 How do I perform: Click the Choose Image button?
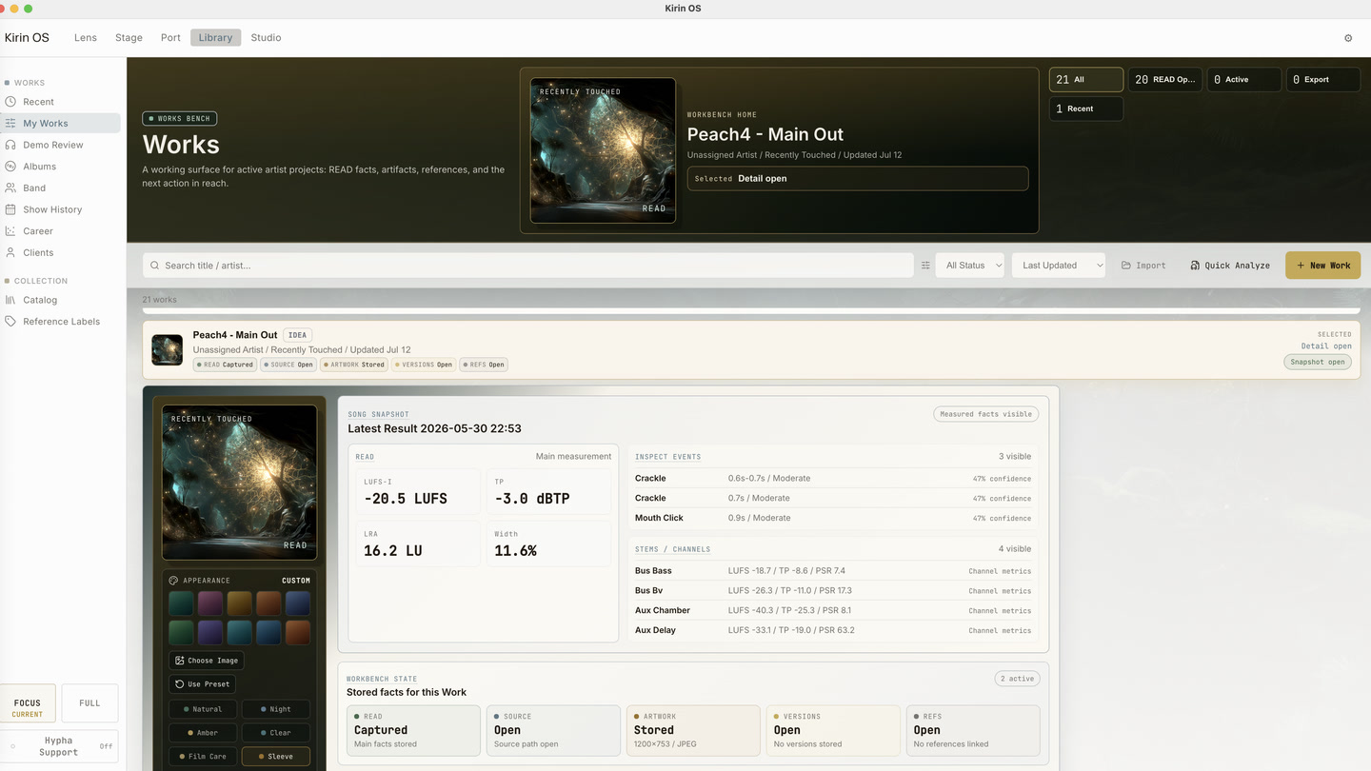click(207, 661)
